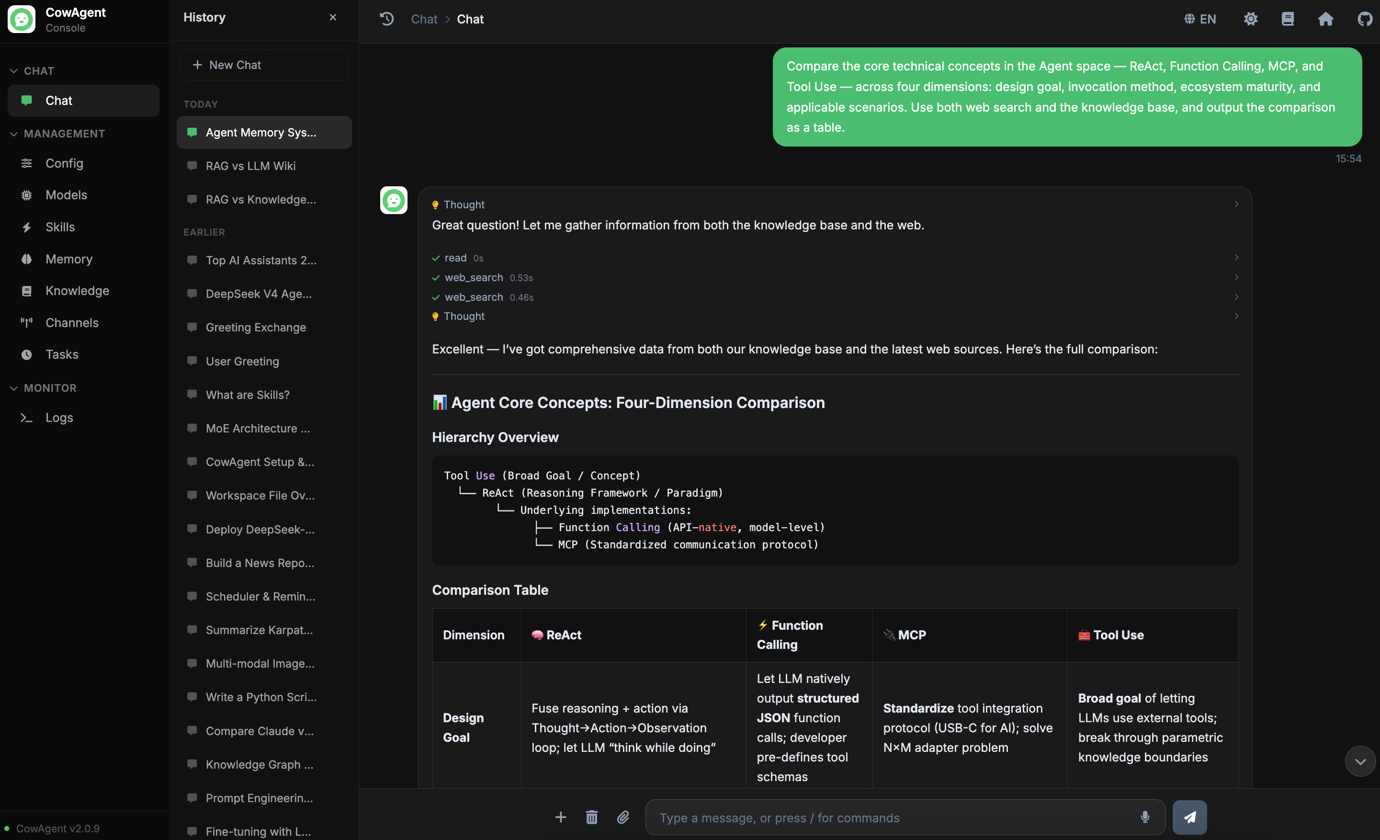Open the Greeting Exchange conversation
This screenshot has width=1380, height=840.
click(264, 327)
